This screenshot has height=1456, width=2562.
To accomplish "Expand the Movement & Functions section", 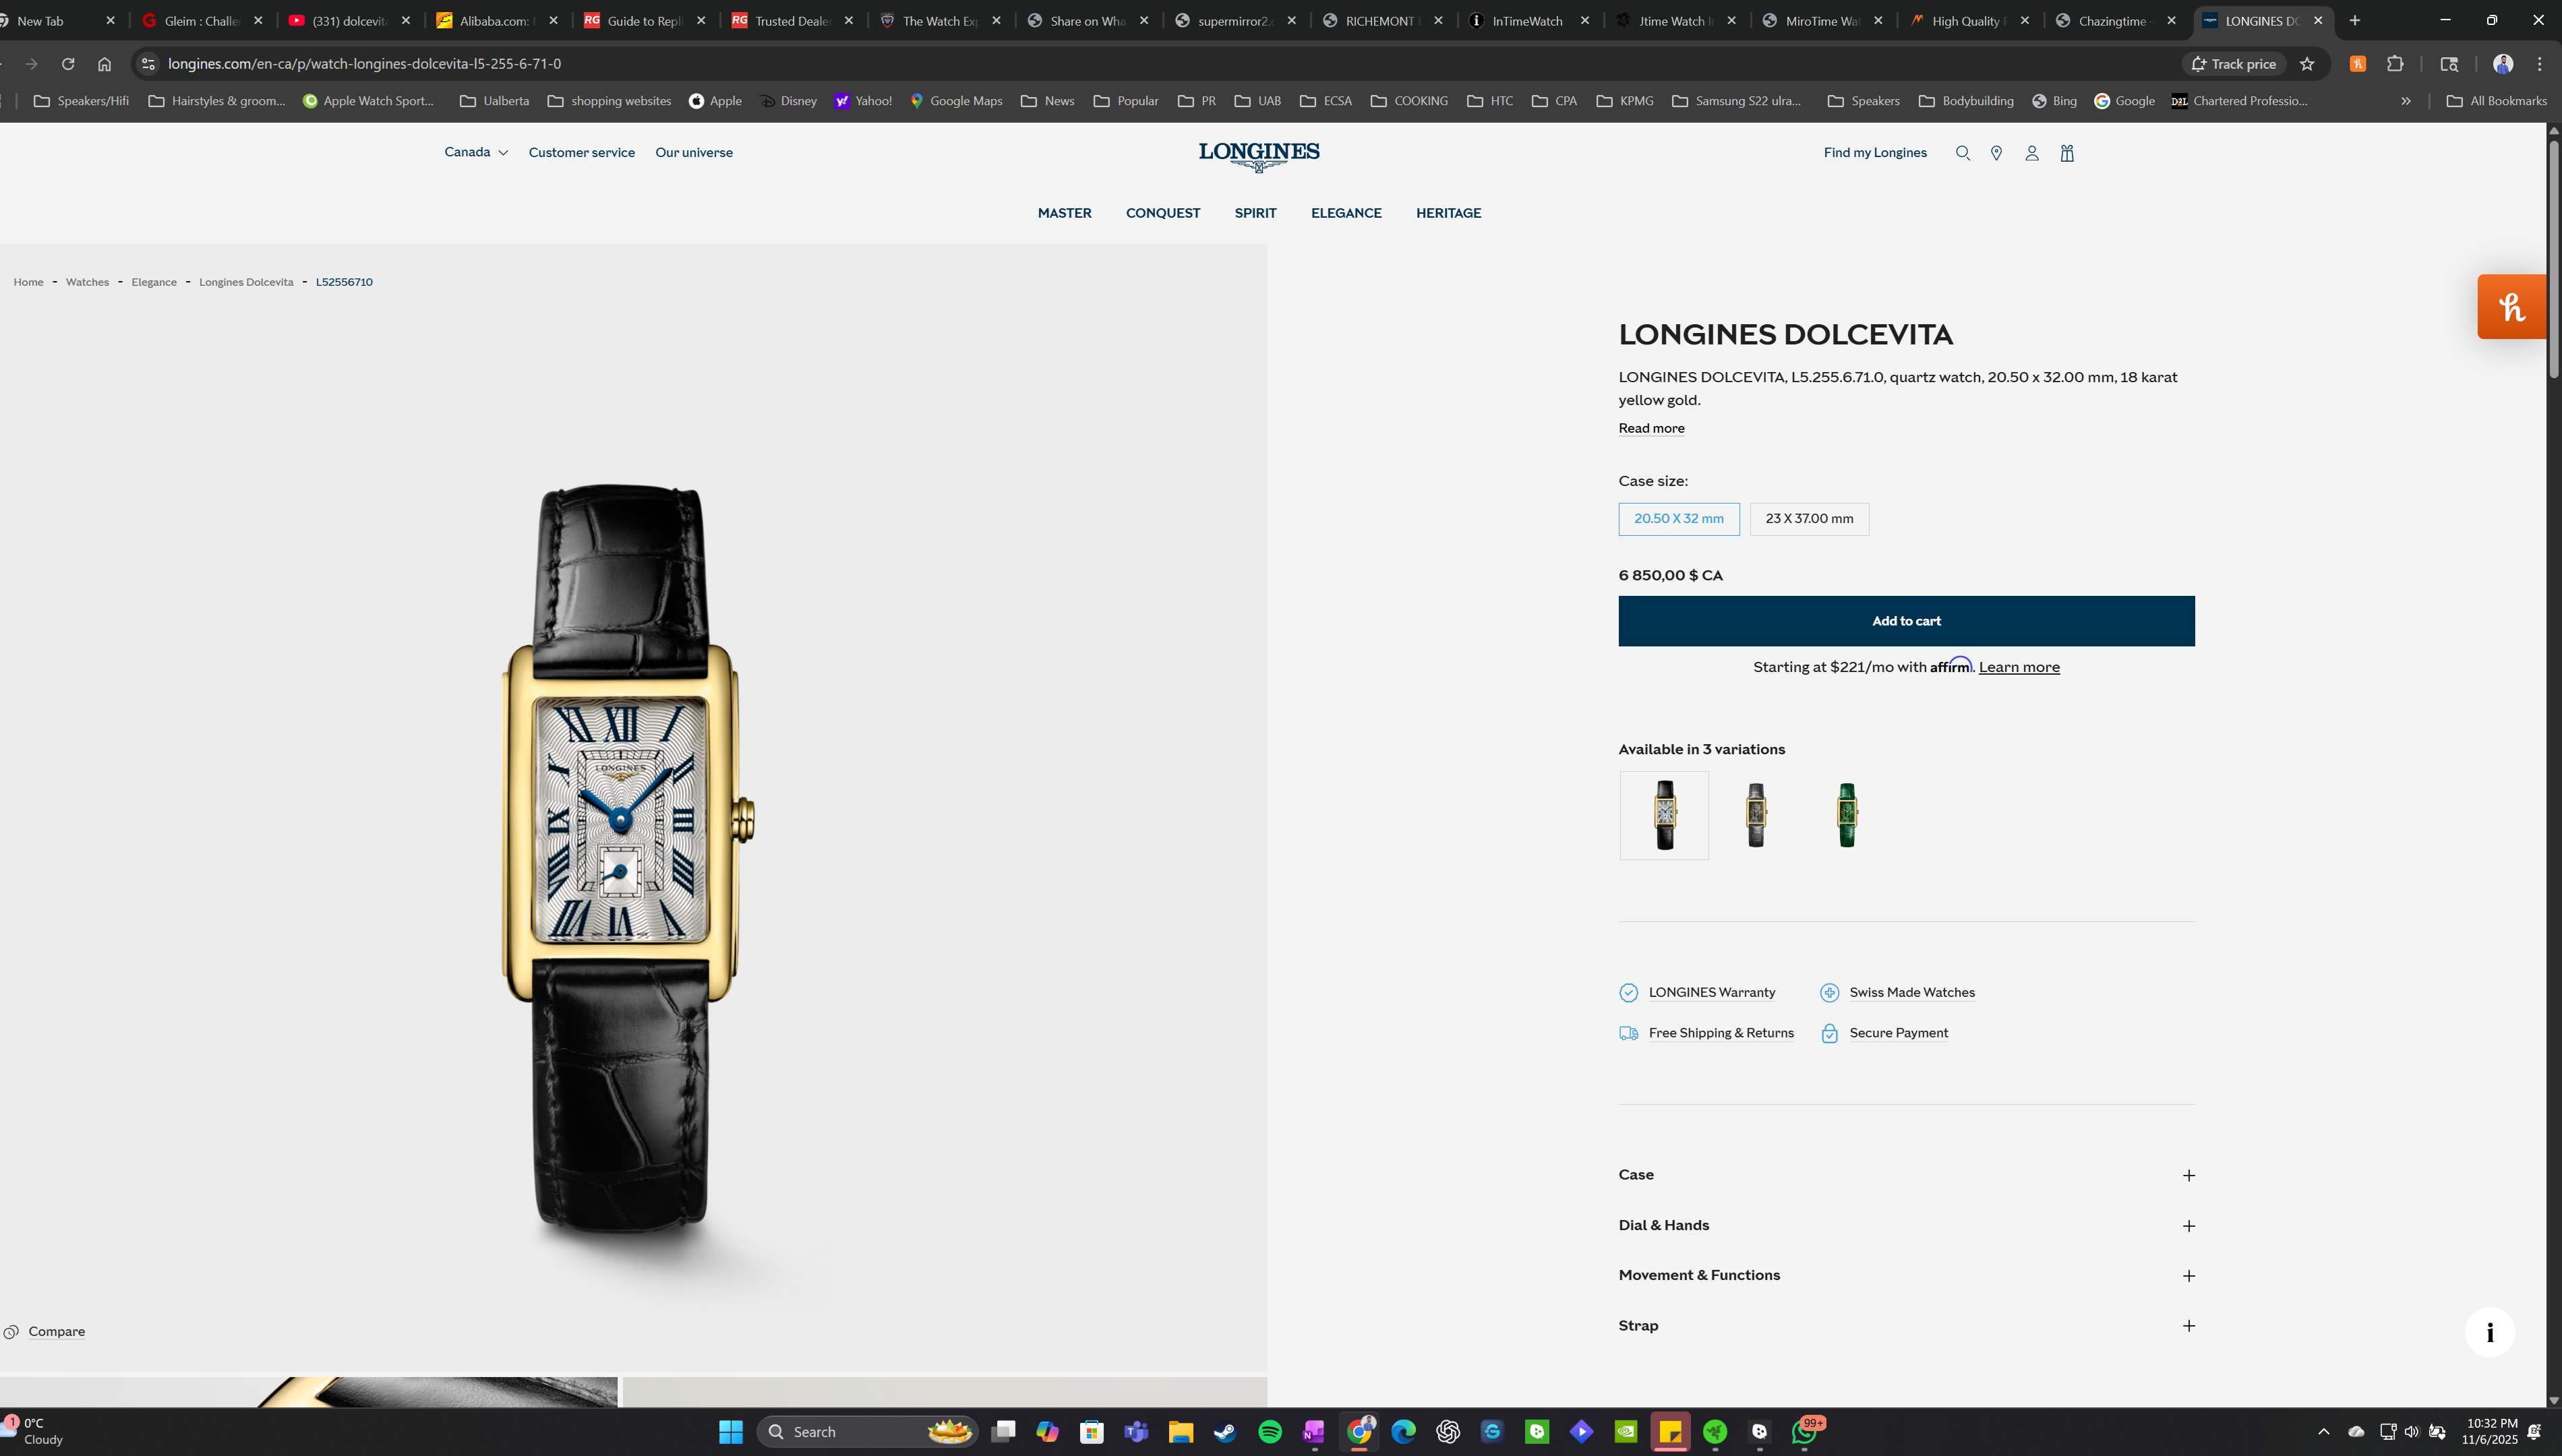I will click(x=1906, y=1275).
